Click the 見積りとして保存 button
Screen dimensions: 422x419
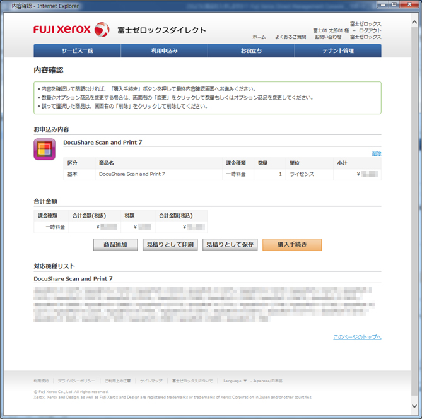[x=230, y=245]
